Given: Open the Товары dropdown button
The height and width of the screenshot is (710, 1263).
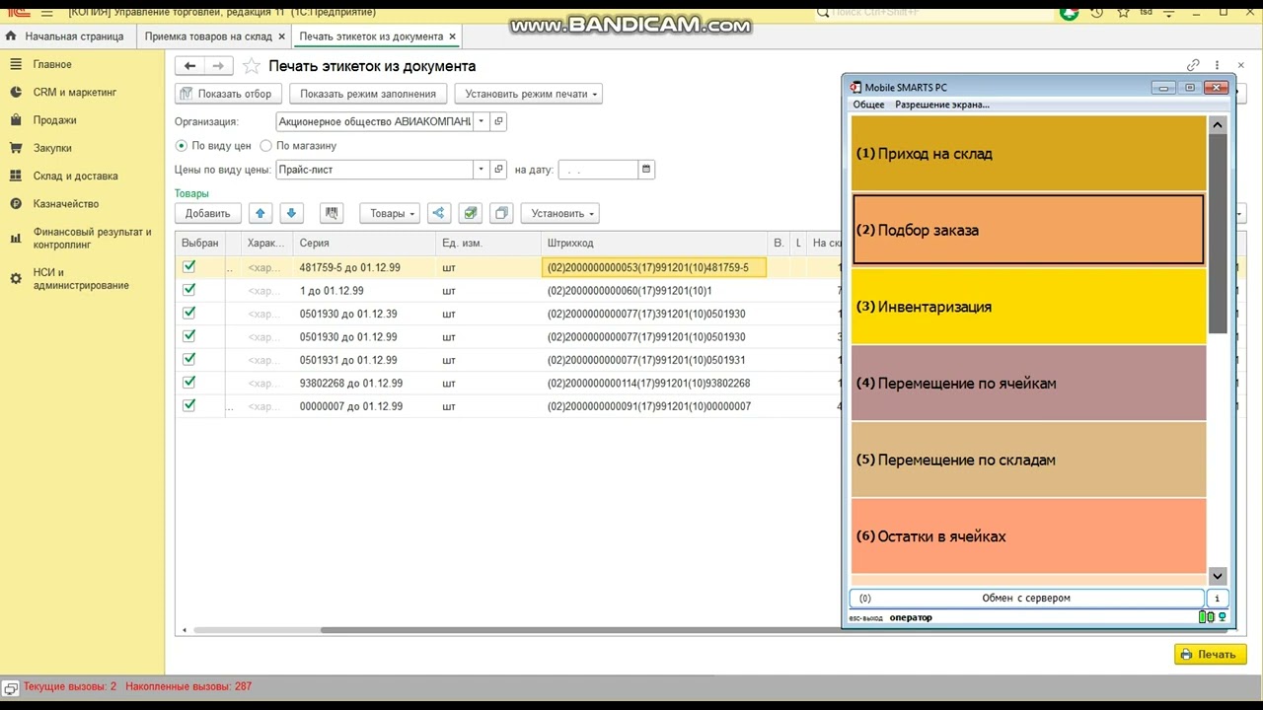Looking at the screenshot, I should point(390,213).
